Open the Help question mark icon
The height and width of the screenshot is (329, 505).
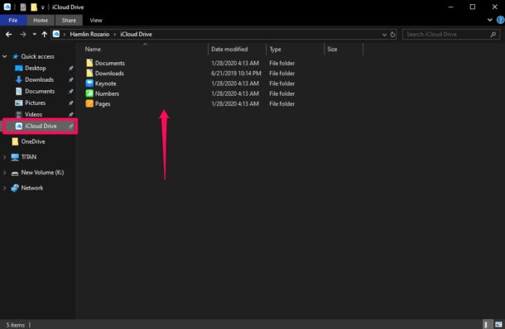[x=501, y=20]
